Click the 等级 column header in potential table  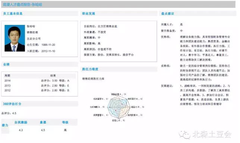[x=65, y=123]
